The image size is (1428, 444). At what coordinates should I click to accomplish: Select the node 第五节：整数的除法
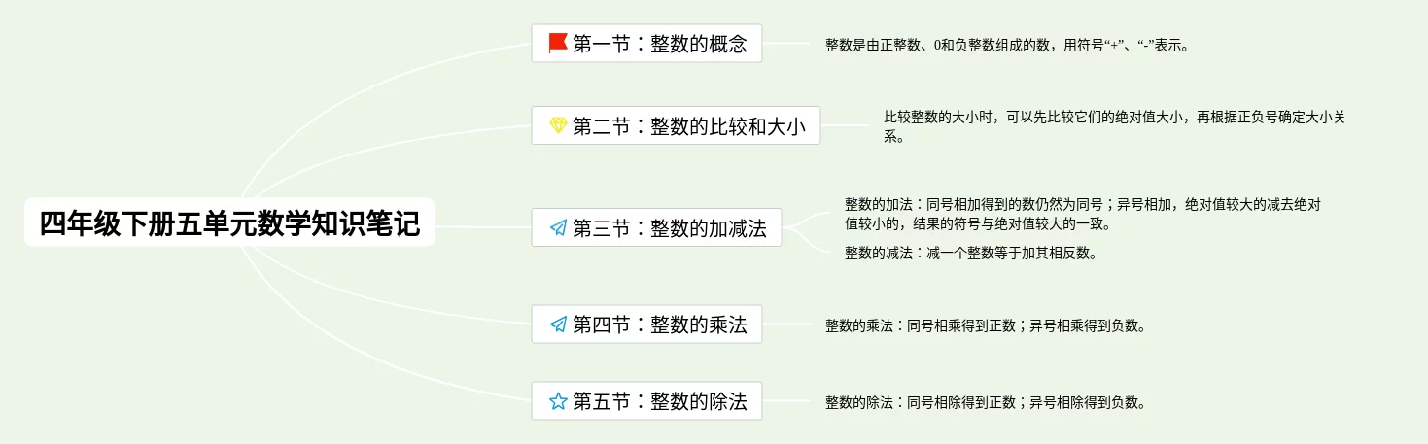pyautogui.click(x=646, y=400)
